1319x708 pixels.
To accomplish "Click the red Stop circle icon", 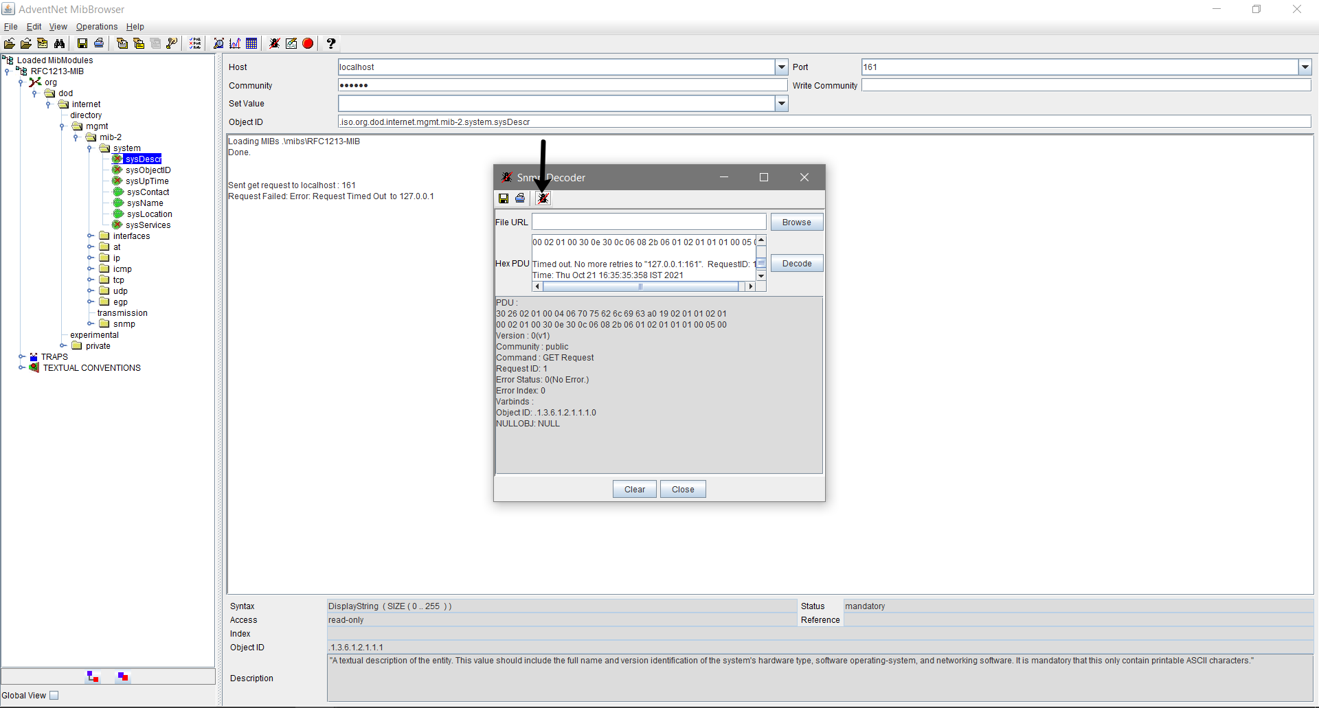I will click(x=308, y=43).
